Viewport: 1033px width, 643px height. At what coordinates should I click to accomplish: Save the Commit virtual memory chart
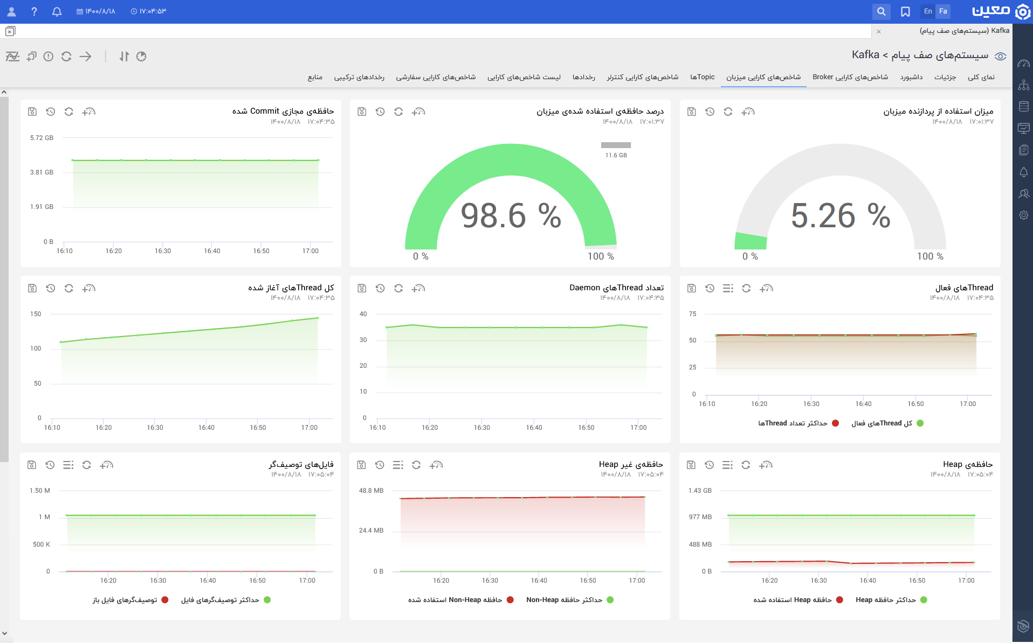click(32, 111)
